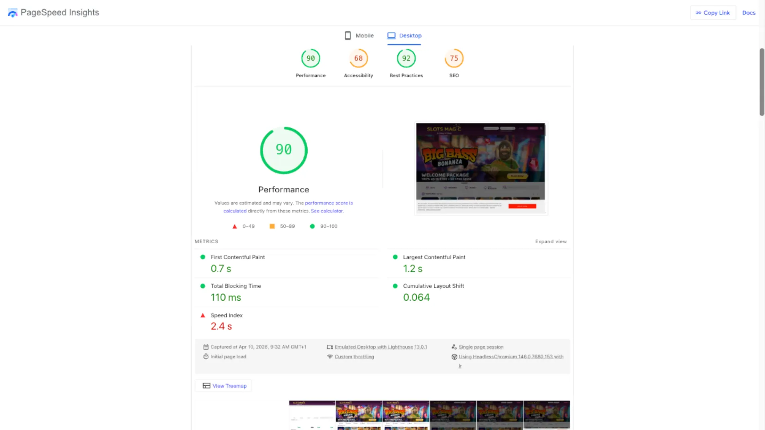Click the green circle 90–100 legend icon
Screen dimensions: 765x430
click(312, 226)
